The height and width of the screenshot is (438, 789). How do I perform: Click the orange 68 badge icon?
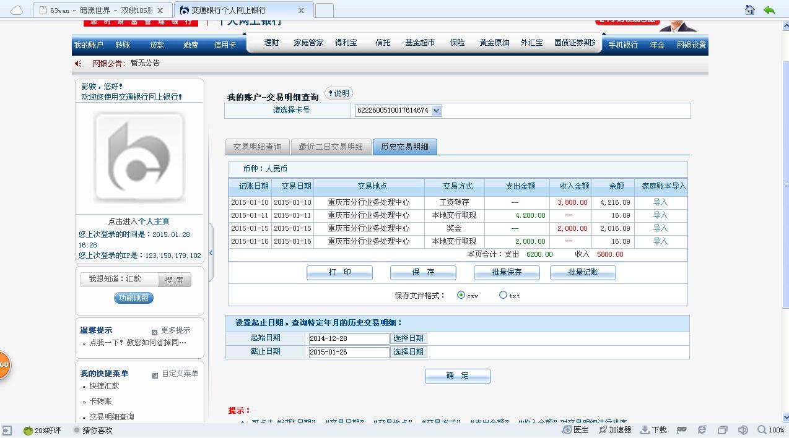point(3,364)
